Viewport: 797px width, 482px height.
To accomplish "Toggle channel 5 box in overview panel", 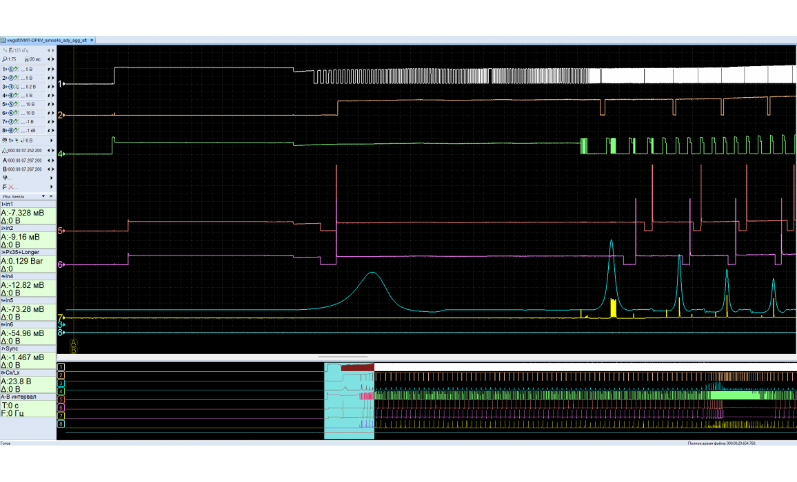I will 61,399.
